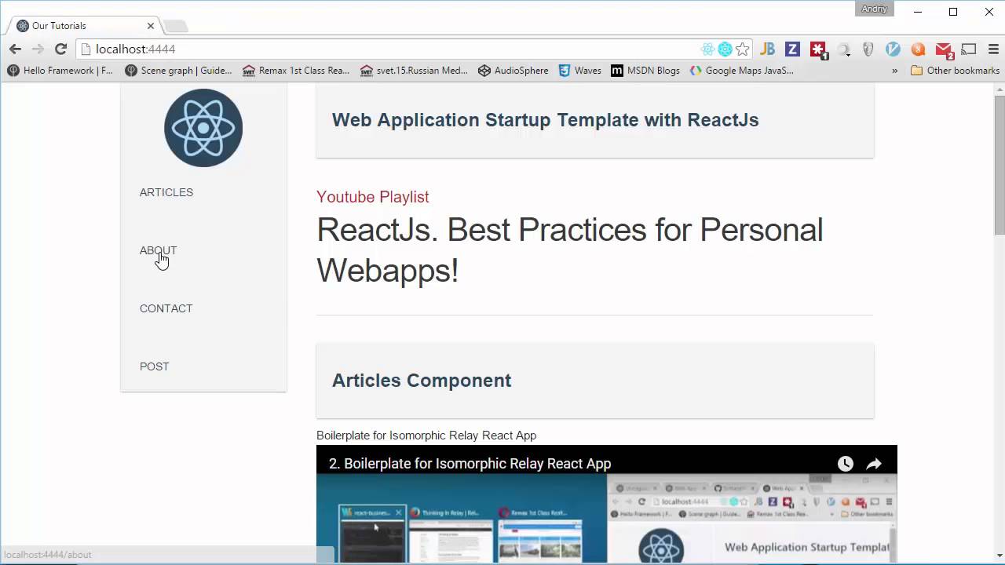Open ARTICLES in the sidebar menu
Viewport: 1005px width, 565px height.
(x=166, y=192)
